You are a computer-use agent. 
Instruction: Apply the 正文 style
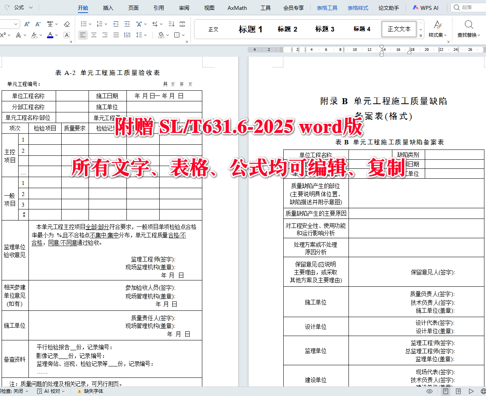point(213,29)
